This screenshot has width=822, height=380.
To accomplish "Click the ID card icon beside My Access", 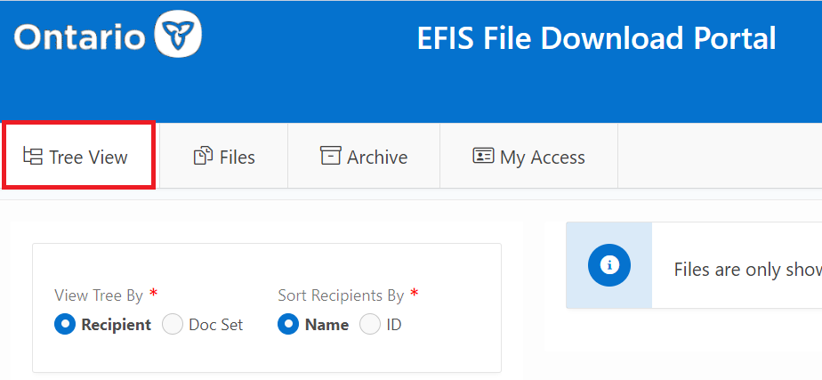I will [x=483, y=156].
